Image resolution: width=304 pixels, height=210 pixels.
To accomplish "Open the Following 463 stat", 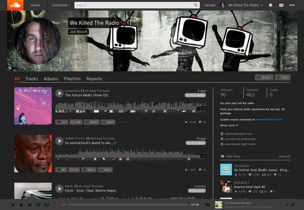I will (x=252, y=93).
